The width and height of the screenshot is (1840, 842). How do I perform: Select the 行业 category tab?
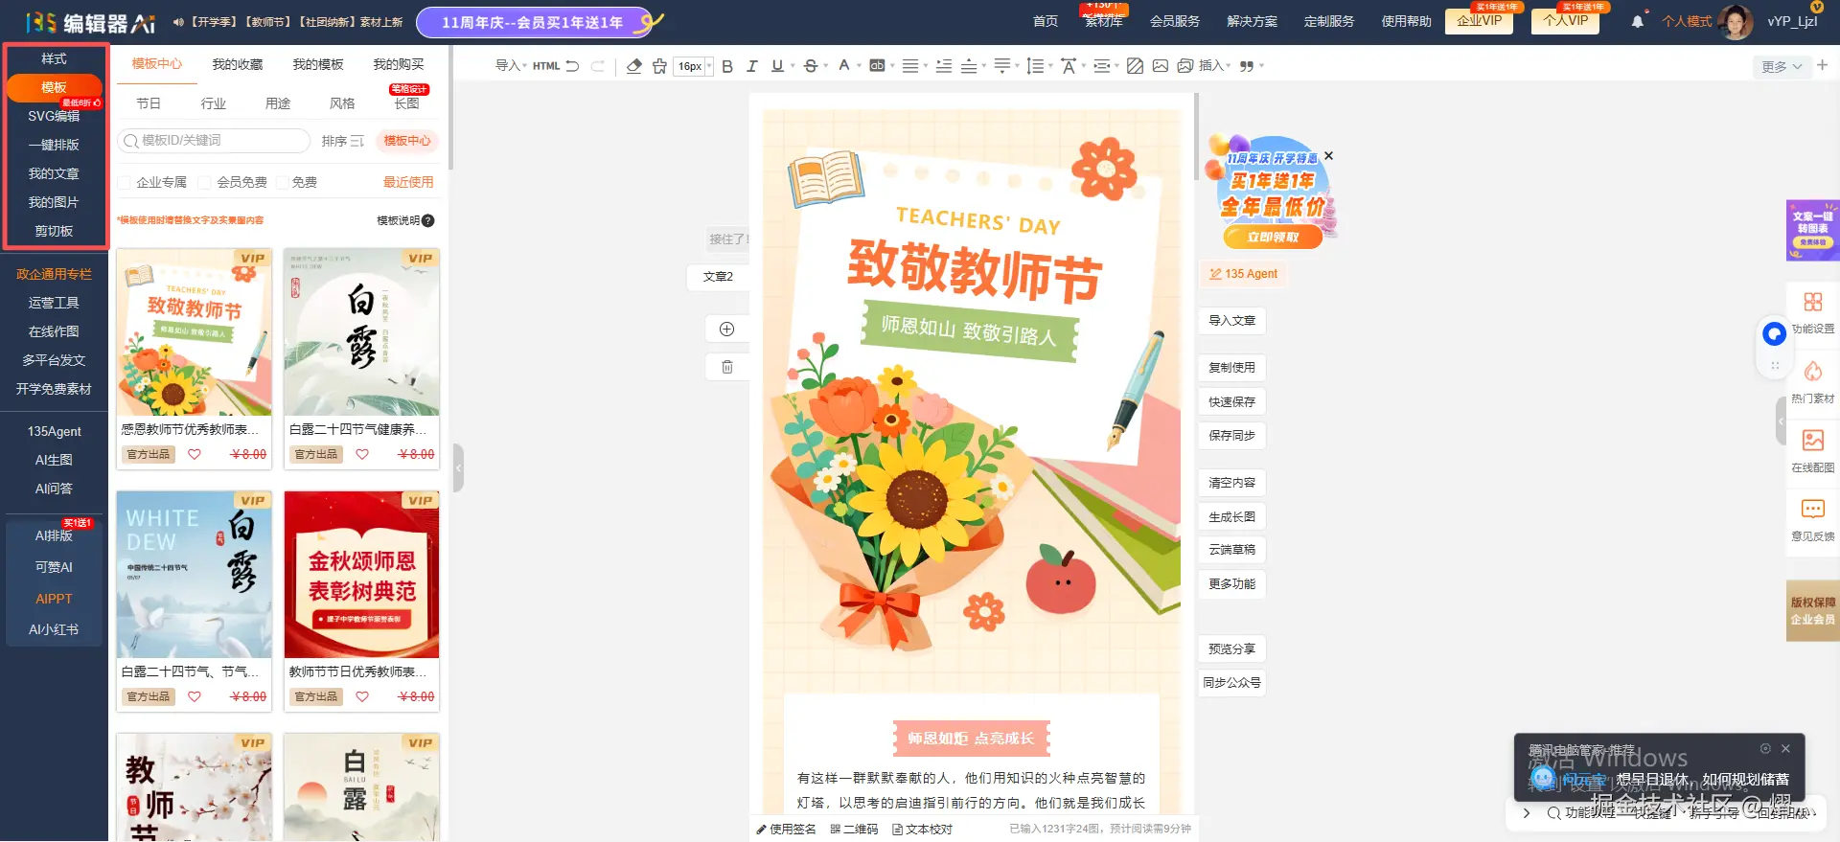coord(214,103)
